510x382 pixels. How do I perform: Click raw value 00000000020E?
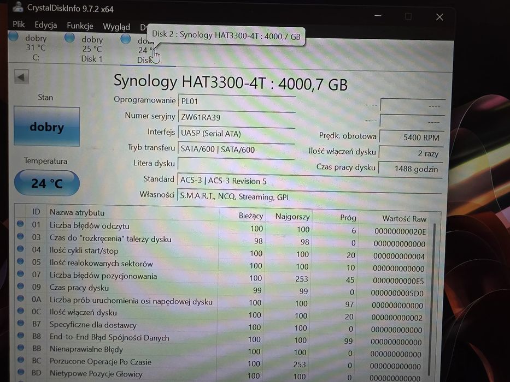[x=400, y=231]
